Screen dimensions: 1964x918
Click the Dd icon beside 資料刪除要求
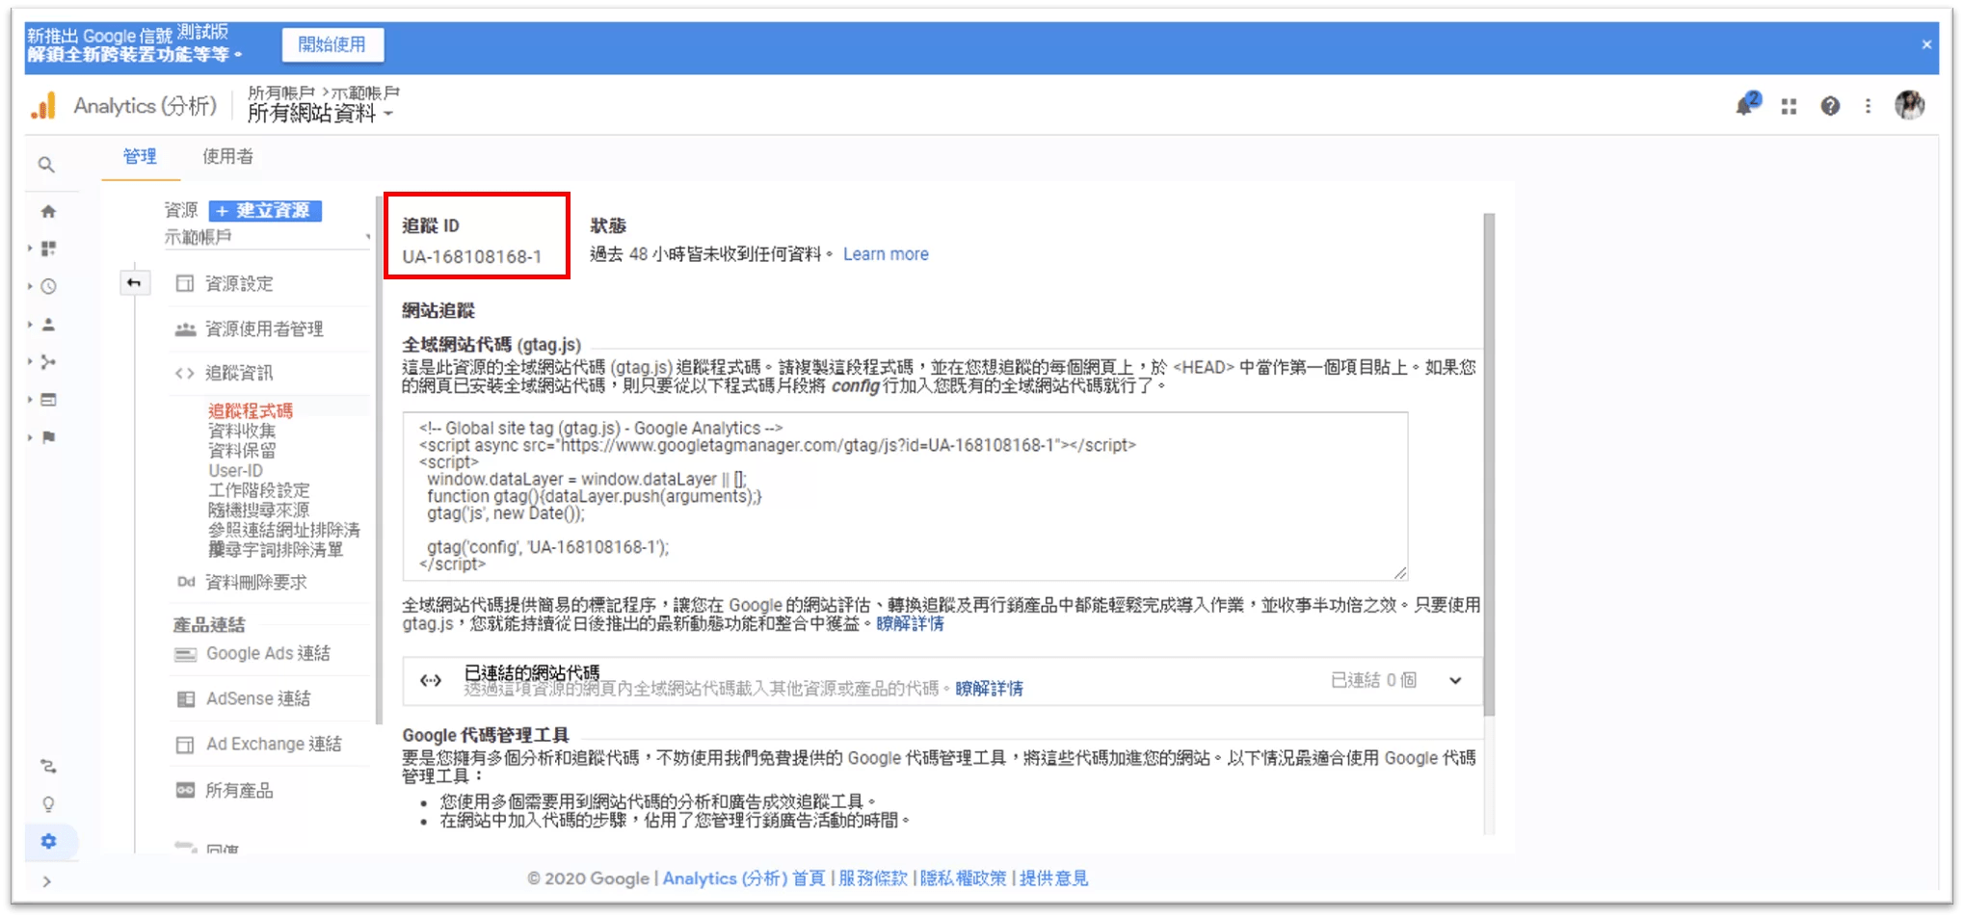[186, 582]
